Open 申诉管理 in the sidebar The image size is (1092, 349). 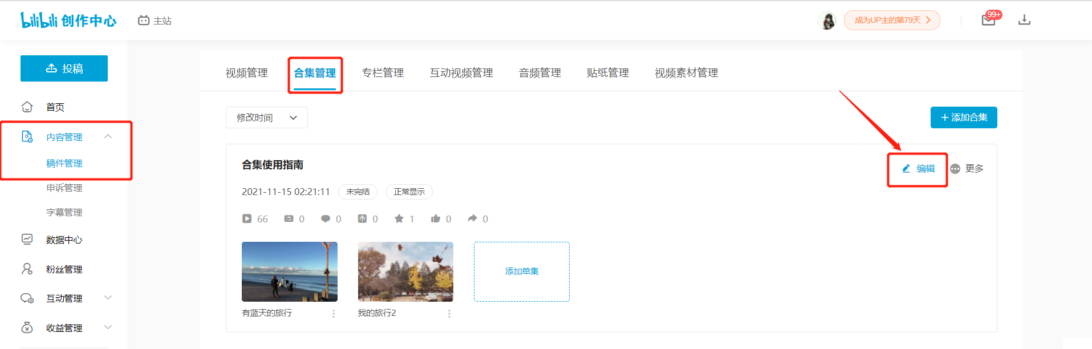coord(64,188)
